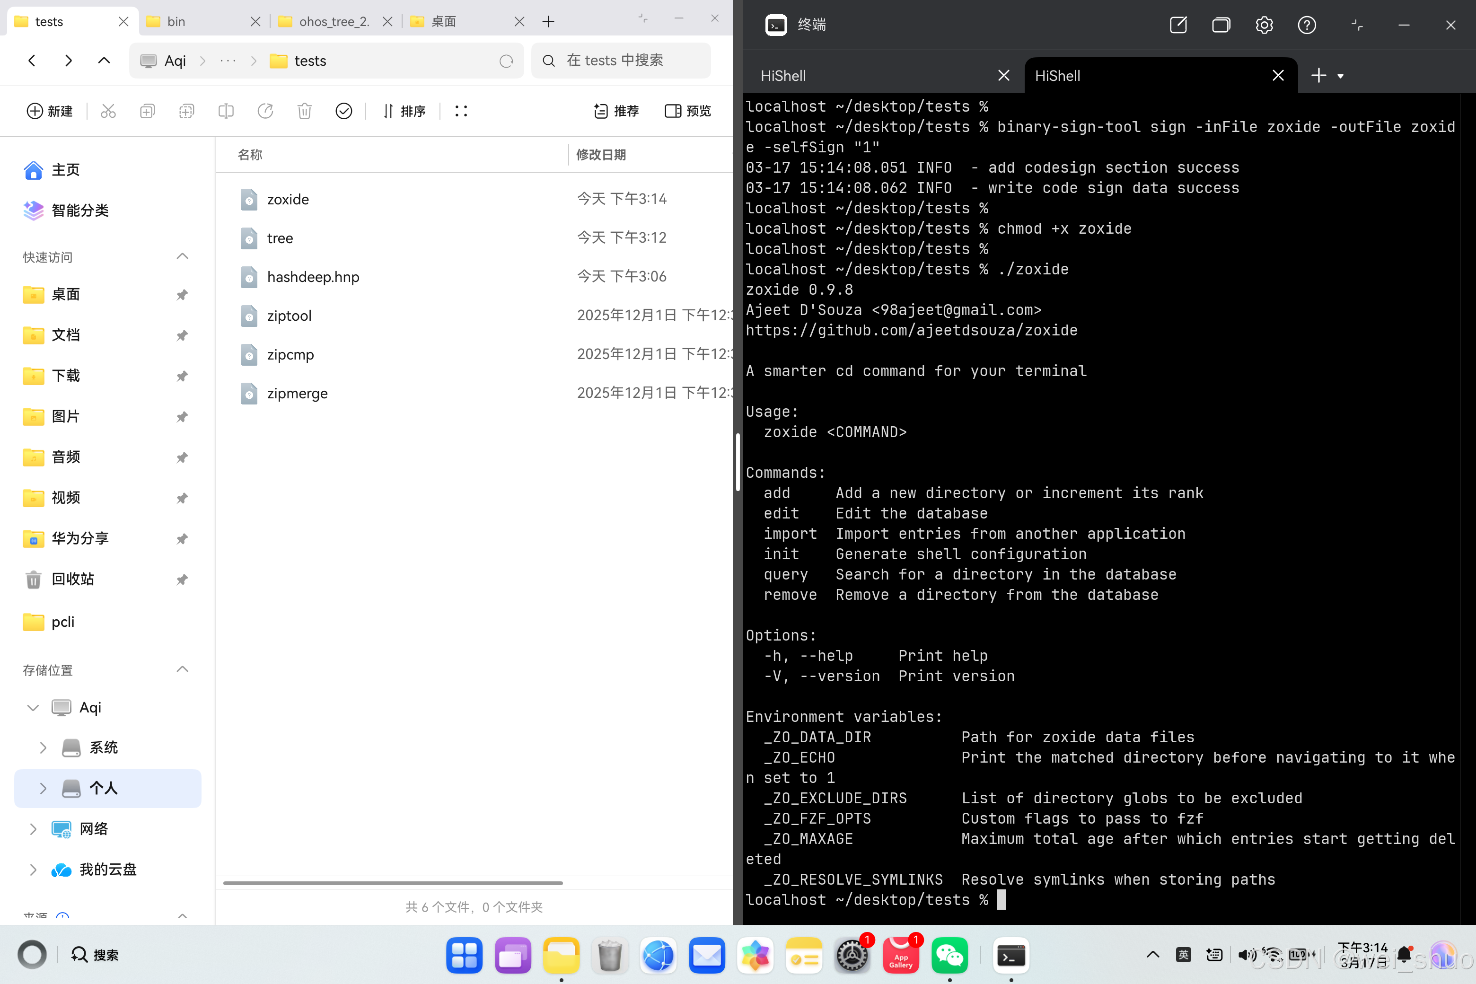Screen dimensions: 1476x984
Task: Toggle pin for 下载 in quick access
Action: (182, 376)
